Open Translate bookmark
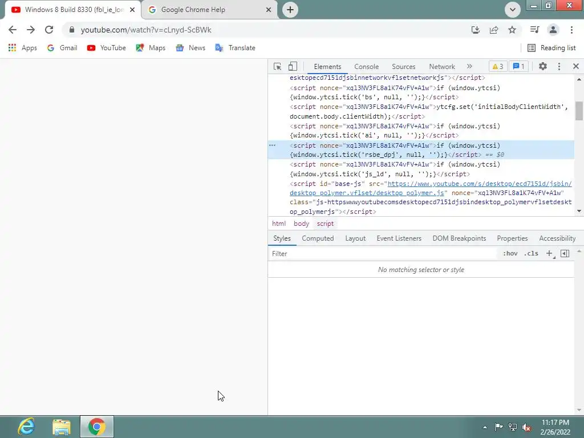The width and height of the screenshot is (584, 438). [236, 48]
